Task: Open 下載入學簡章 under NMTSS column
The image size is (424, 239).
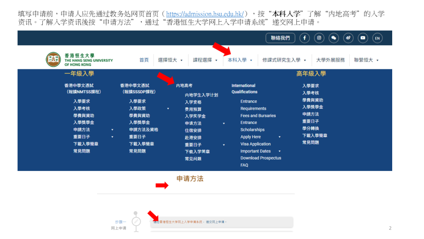Action: click(x=86, y=144)
